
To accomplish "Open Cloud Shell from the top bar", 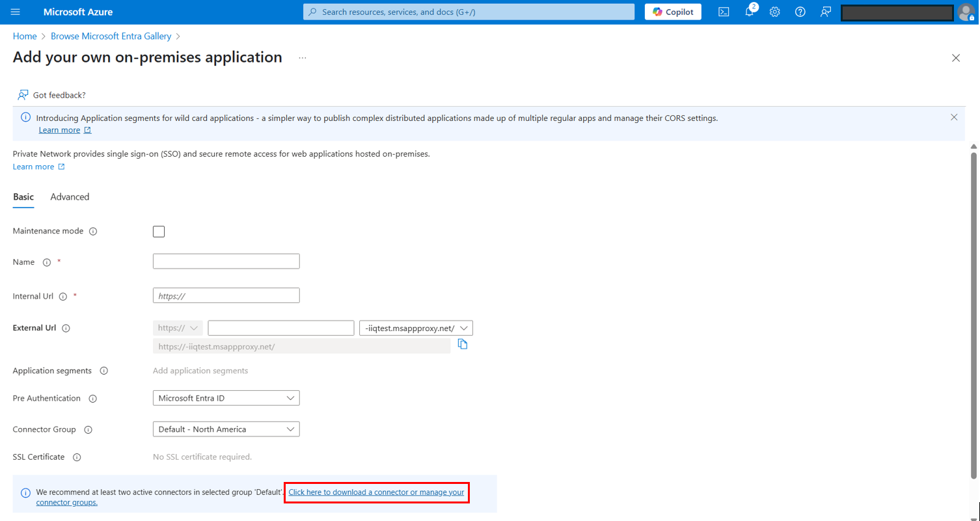I will click(723, 12).
